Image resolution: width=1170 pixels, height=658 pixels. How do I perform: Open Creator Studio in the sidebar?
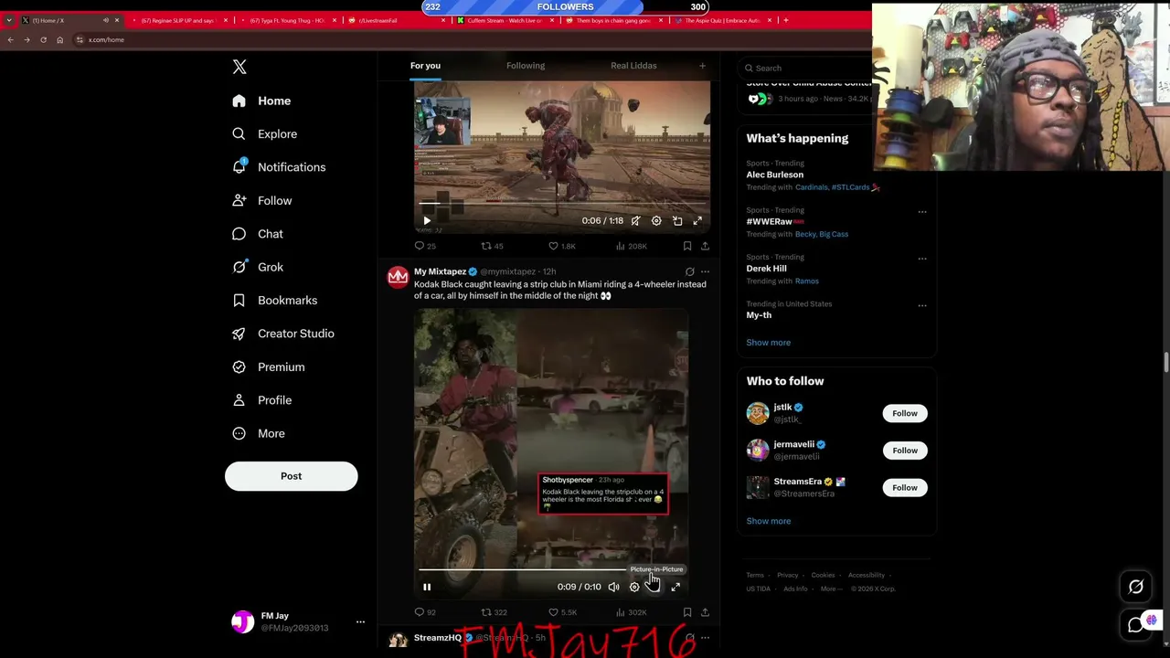(282, 334)
